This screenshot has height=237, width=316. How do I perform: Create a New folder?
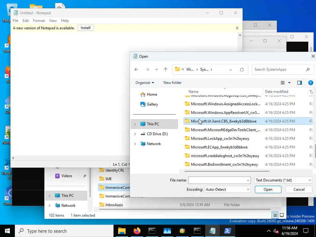[173, 83]
